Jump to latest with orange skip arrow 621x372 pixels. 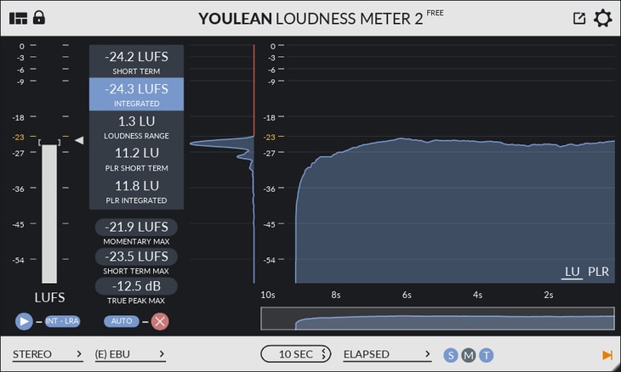(607, 355)
